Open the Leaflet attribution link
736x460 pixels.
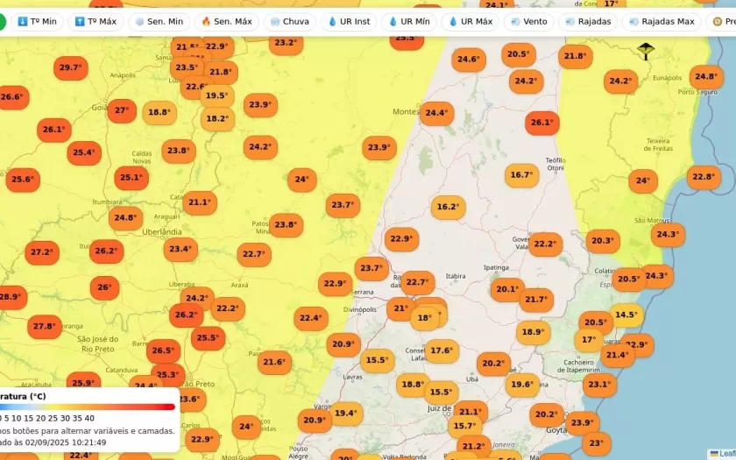pyautogui.click(x=724, y=454)
